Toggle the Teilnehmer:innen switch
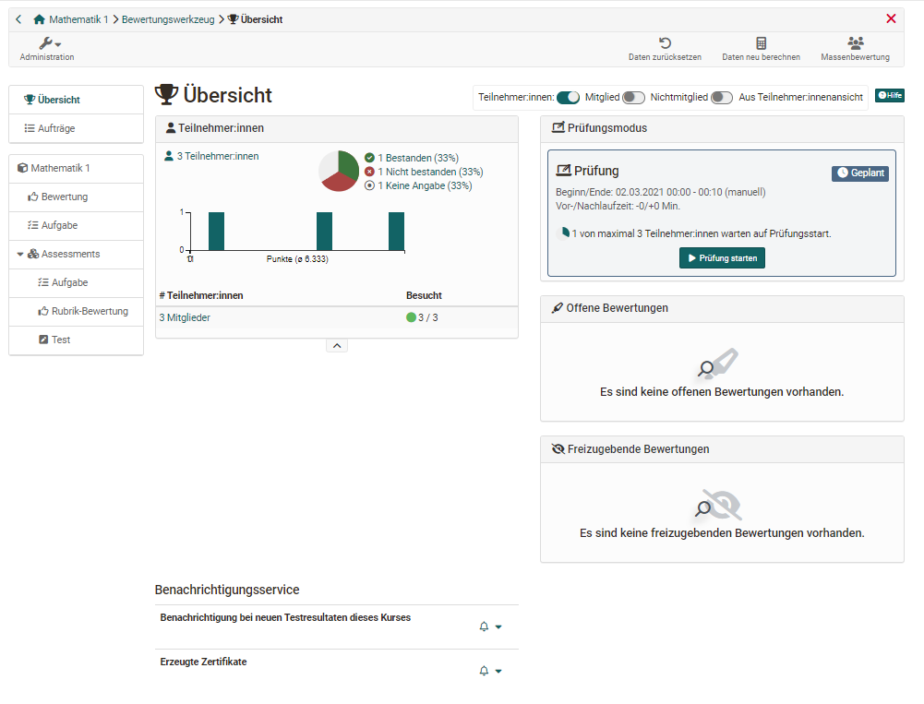The width and height of the screenshot is (924, 704). (568, 98)
